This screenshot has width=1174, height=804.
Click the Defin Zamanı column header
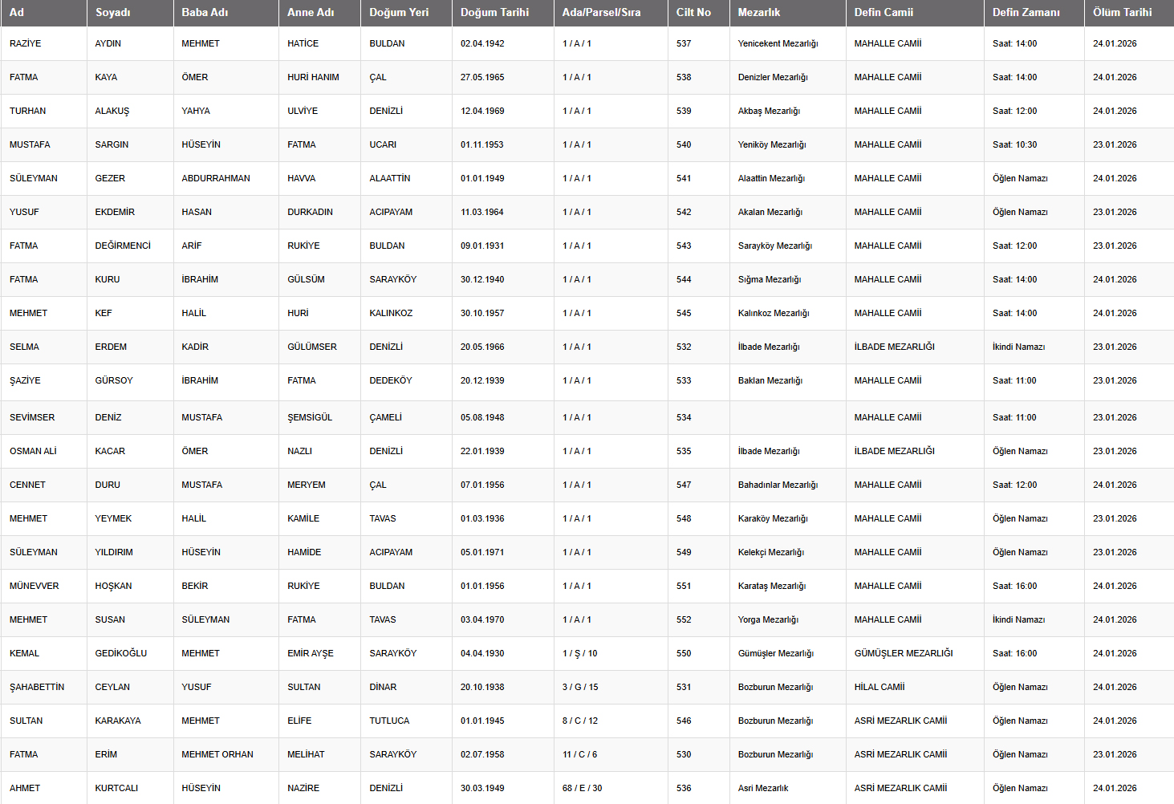click(x=1026, y=12)
